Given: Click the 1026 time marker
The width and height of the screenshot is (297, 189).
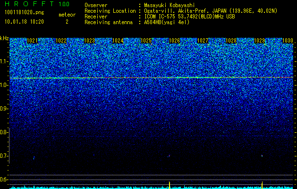Looking at the screenshot, I should [x=174, y=41].
